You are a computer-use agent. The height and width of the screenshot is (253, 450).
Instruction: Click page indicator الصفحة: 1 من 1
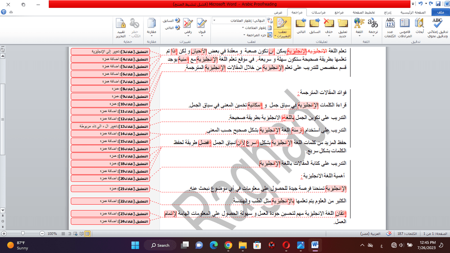click(435, 234)
